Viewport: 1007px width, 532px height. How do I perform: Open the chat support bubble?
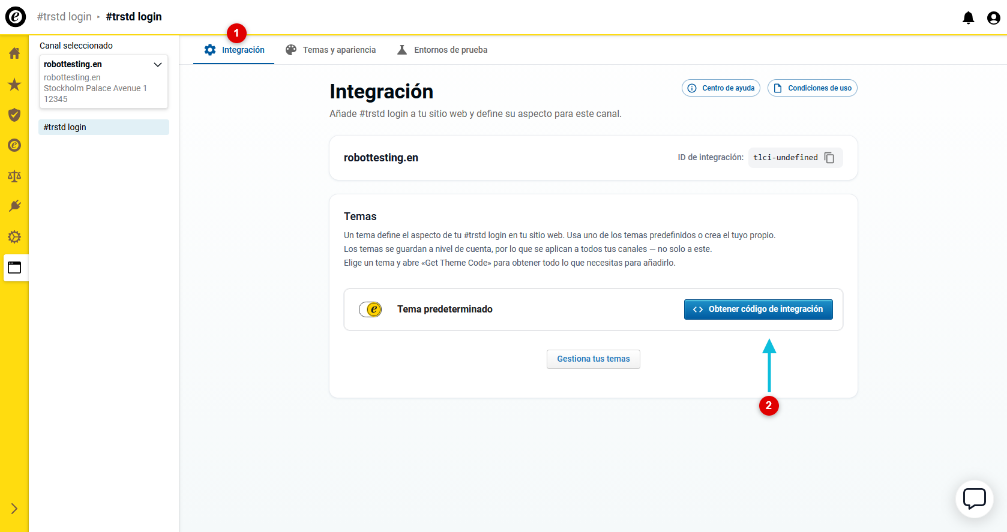(x=975, y=499)
